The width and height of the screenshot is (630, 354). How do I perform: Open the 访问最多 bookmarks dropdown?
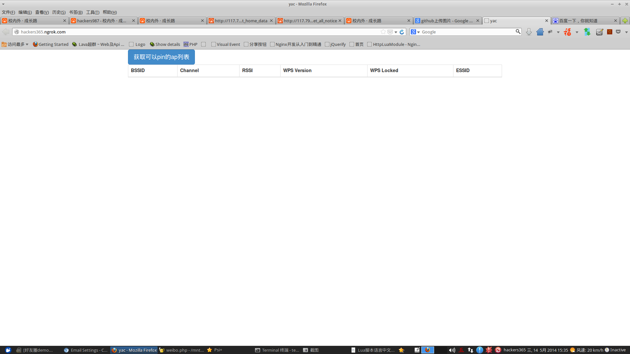pyautogui.click(x=15, y=44)
